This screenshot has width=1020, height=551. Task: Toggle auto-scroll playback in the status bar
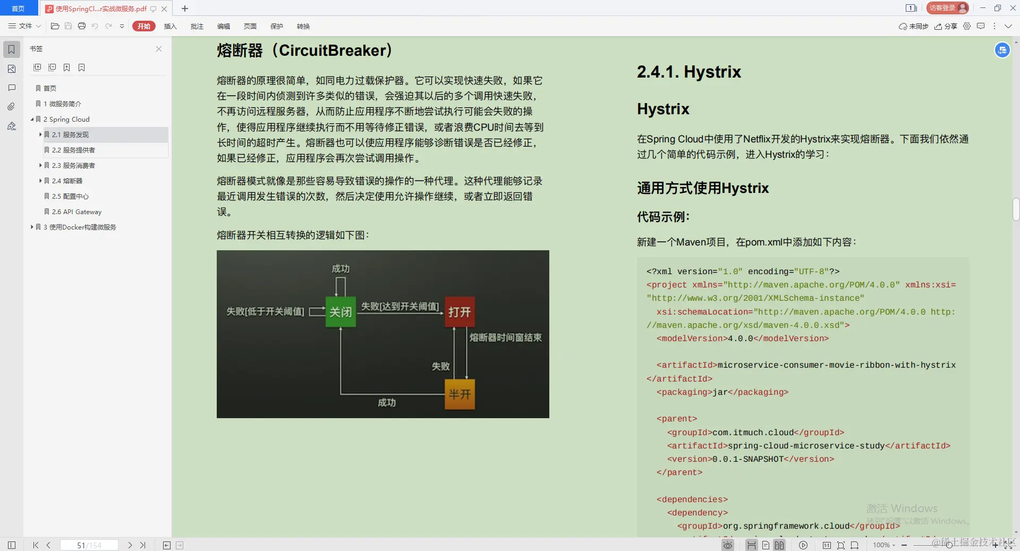pos(803,545)
